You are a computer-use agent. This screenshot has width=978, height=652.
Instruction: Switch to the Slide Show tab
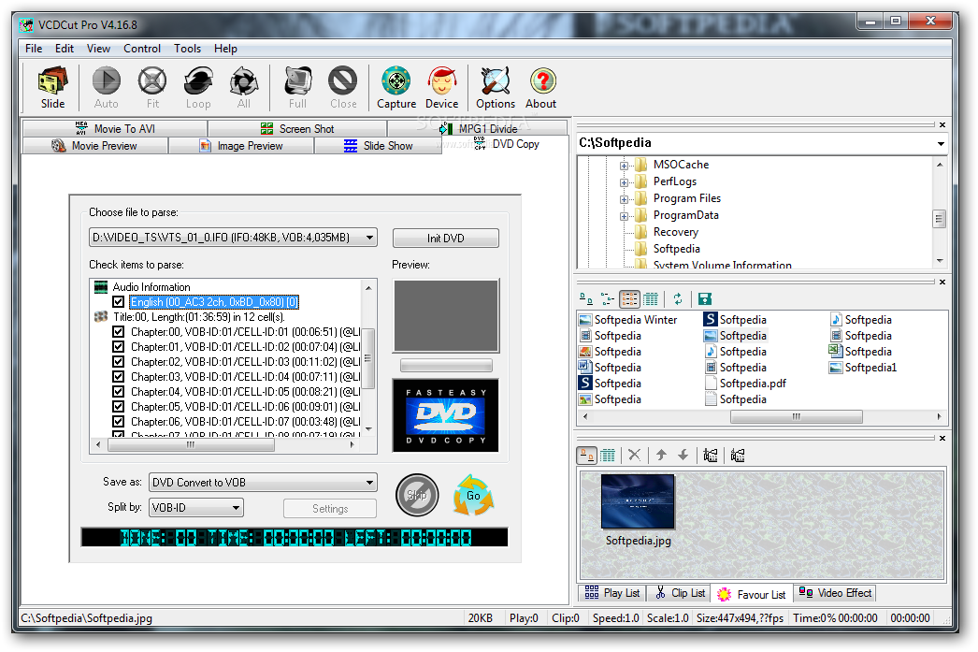coord(378,145)
